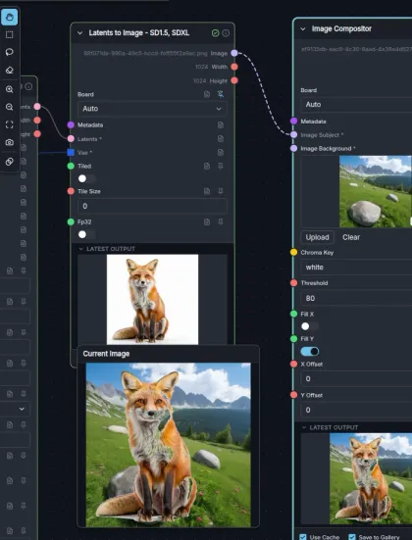Click the pin icon on Tile Size row
This screenshot has height=540, width=412.
pos(221,191)
